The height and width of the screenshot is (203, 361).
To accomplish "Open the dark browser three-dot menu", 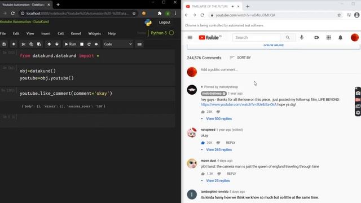I will click(x=175, y=14).
